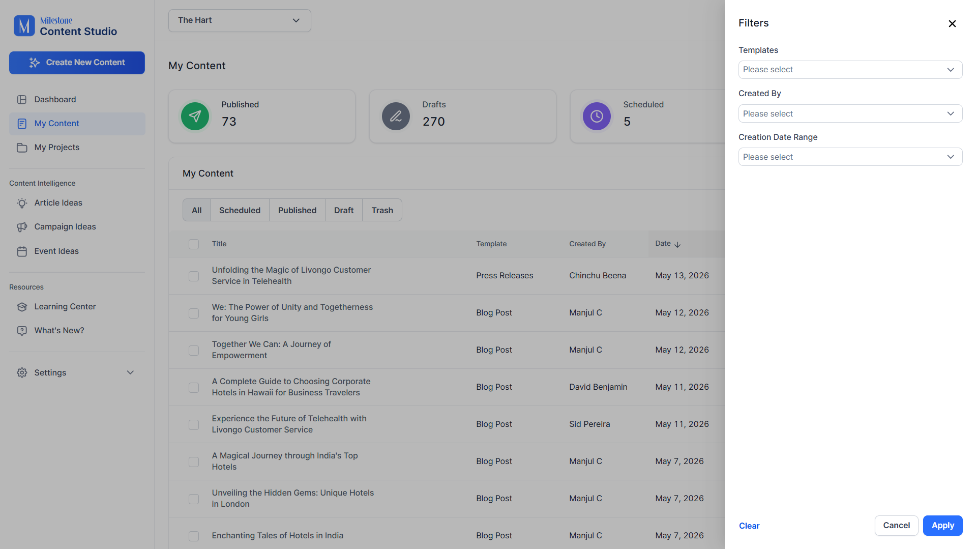Check the Together We Can row checkbox
976x549 pixels.
194,351
